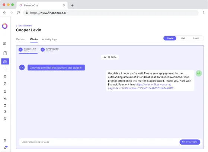Click the green AG avatar beside reply
208x152 pixels.
click(x=199, y=73)
